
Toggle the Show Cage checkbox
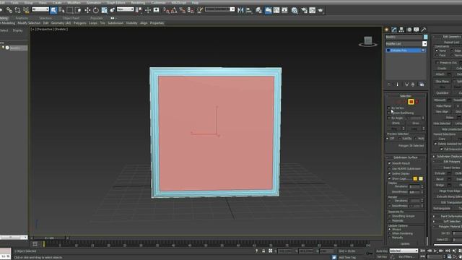(389, 178)
